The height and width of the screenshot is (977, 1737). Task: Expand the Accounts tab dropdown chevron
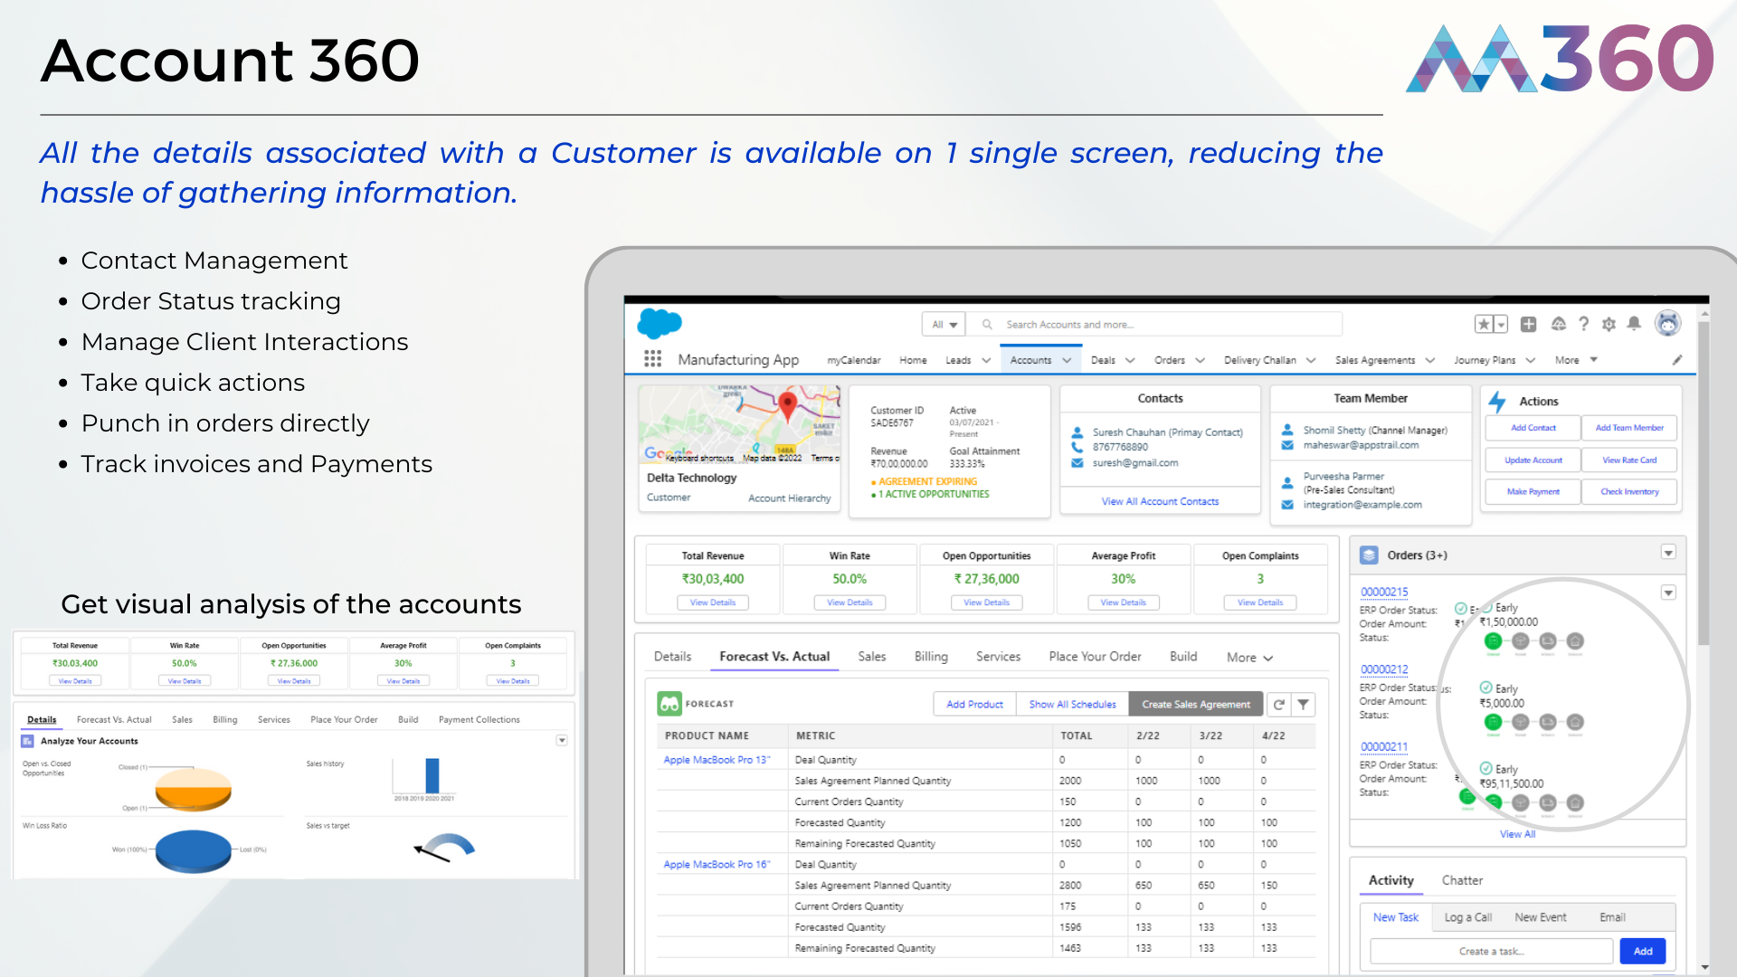(x=1067, y=360)
